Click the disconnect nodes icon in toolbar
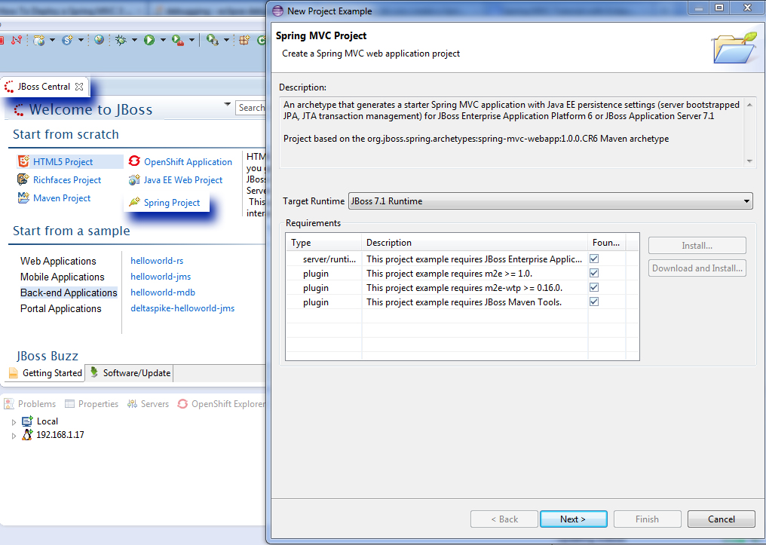The image size is (766, 545). [17, 40]
